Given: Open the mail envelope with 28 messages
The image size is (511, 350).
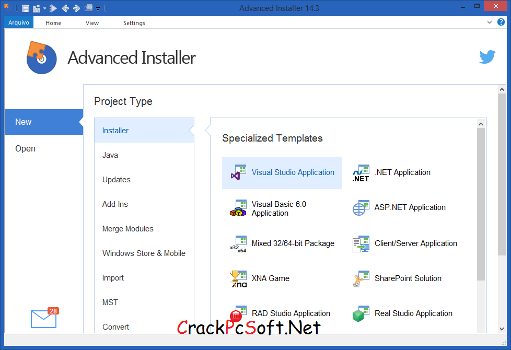Looking at the screenshot, I should click(44, 318).
